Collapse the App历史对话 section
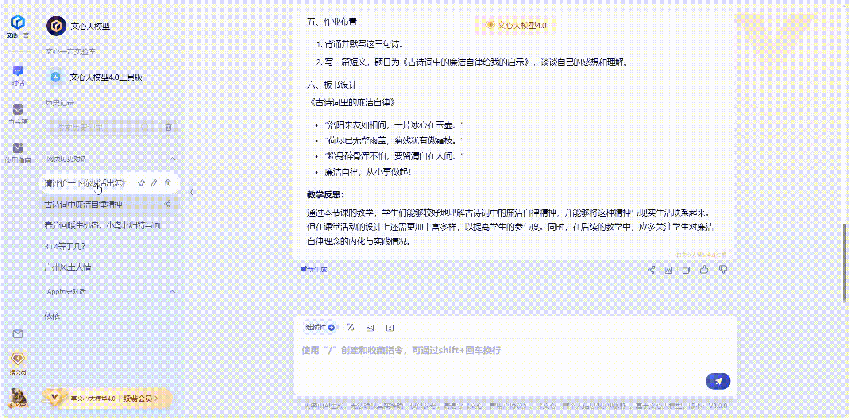This screenshot has height=418, width=849. (x=173, y=291)
